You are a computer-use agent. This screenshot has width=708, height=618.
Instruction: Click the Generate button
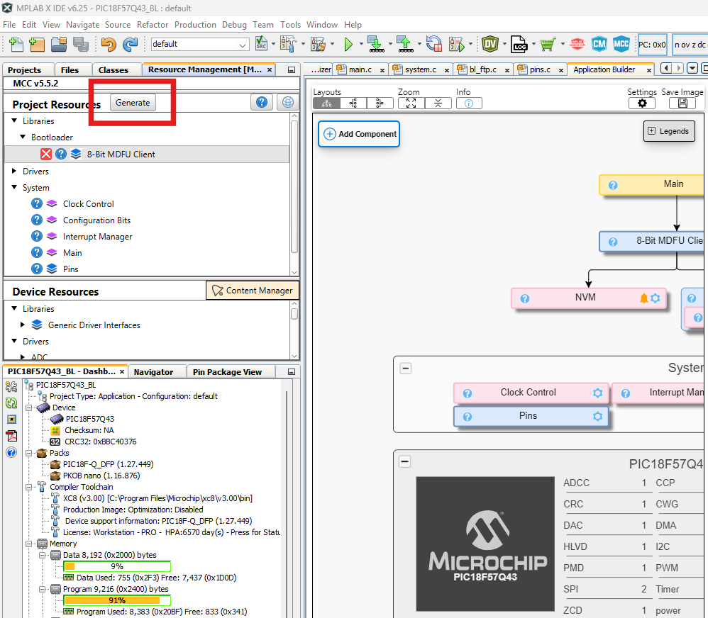point(133,103)
